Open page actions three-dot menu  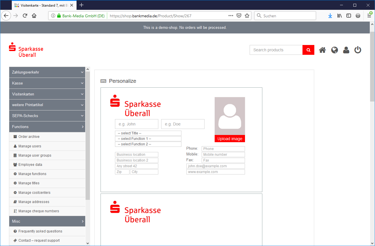pyautogui.click(x=231, y=16)
